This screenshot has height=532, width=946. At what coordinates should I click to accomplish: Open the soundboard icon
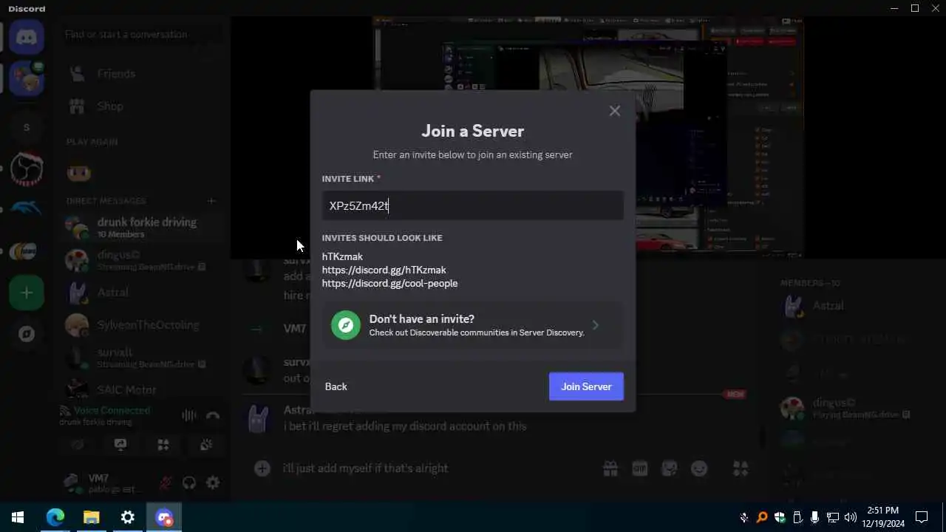[x=206, y=445]
